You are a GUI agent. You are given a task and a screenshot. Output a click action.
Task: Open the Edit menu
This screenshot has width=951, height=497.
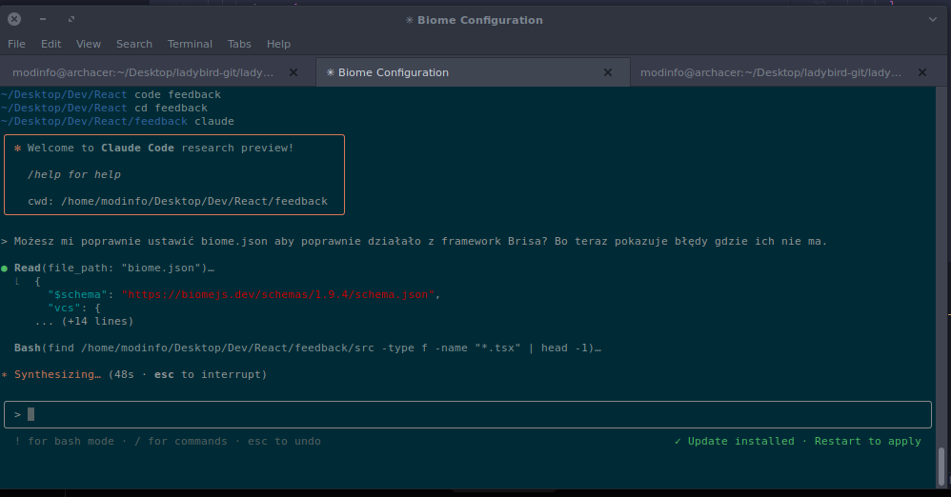coord(51,44)
